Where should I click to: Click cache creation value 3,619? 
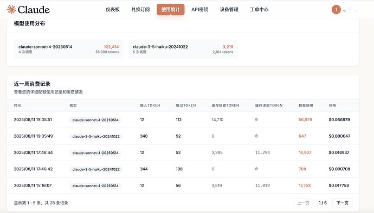click(x=217, y=185)
